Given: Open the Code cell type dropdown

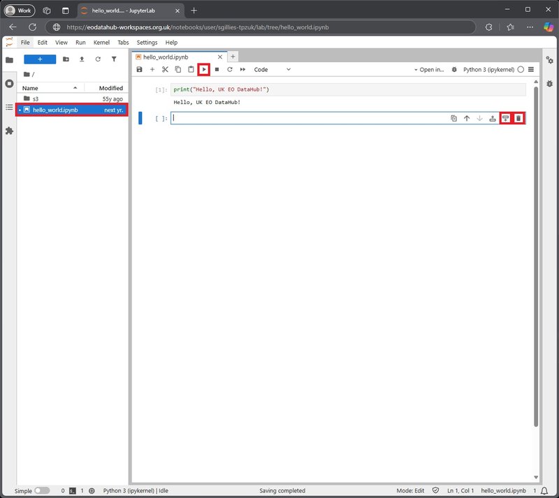Looking at the screenshot, I should (x=272, y=70).
